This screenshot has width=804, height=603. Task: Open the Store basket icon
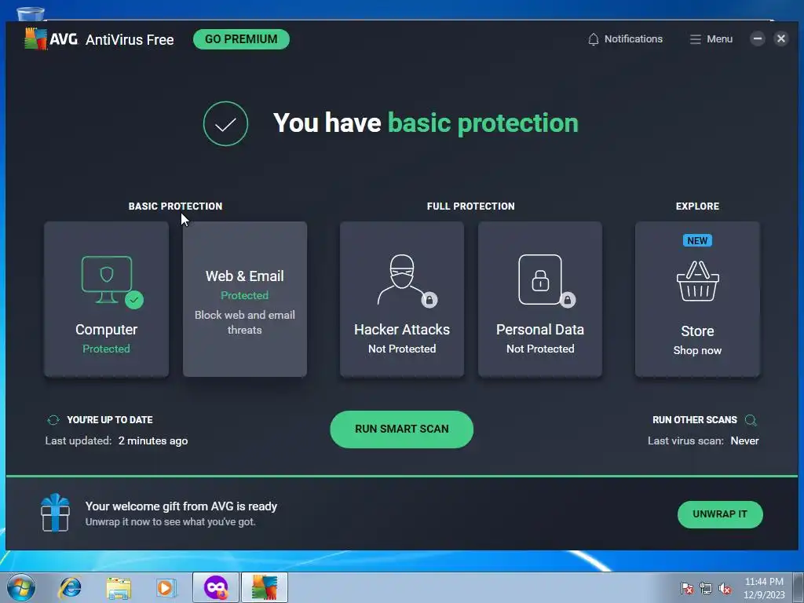(x=697, y=281)
